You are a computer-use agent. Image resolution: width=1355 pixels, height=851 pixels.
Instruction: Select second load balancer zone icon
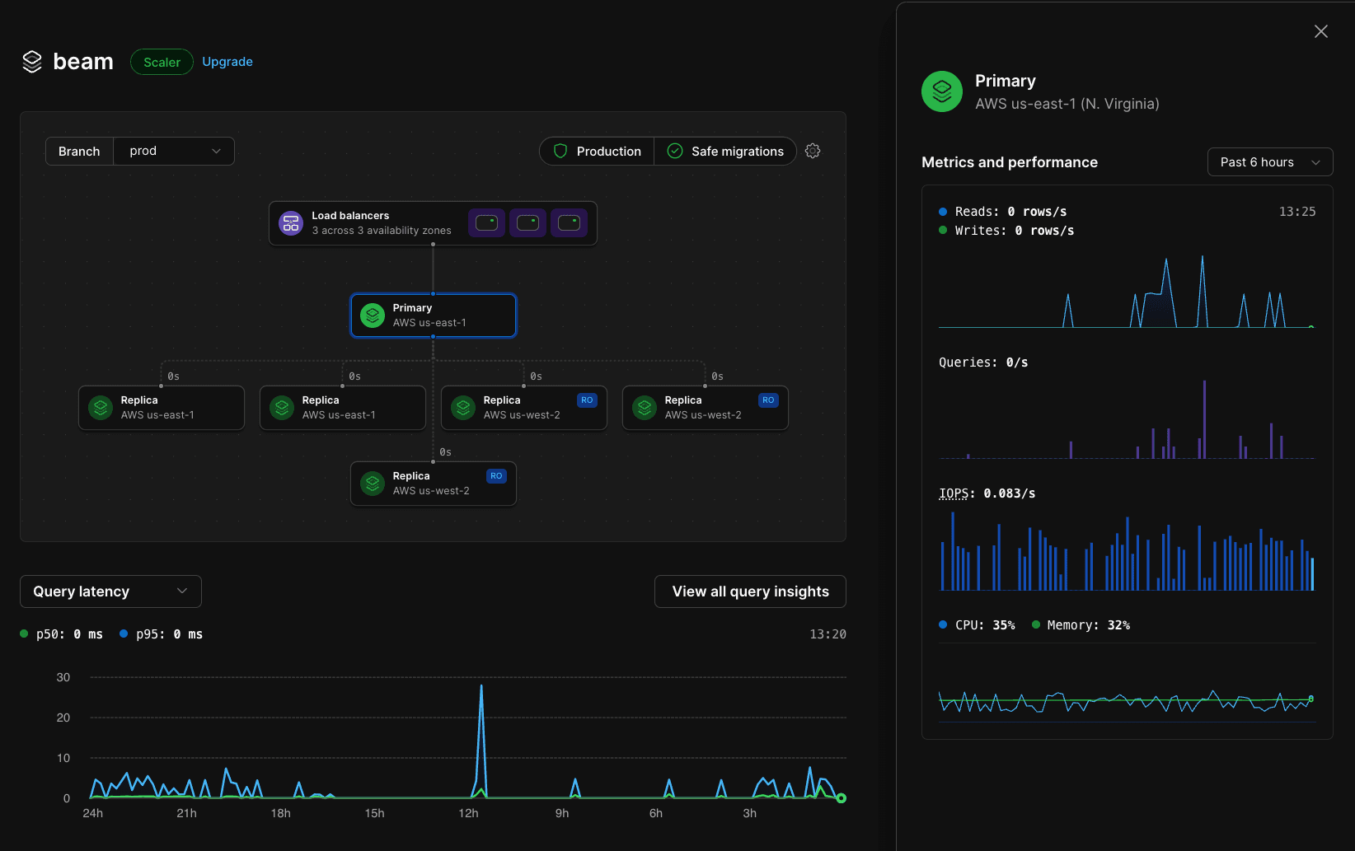click(528, 223)
